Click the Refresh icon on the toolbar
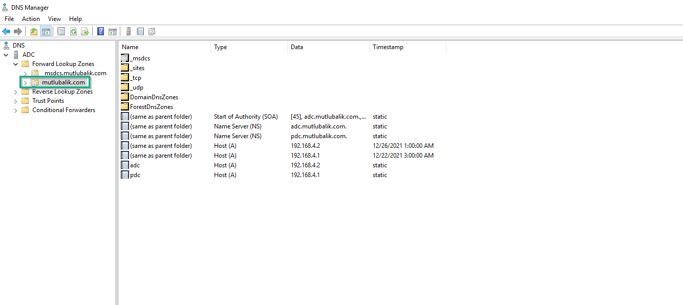Image resolution: width=683 pixels, height=305 pixels. click(73, 31)
